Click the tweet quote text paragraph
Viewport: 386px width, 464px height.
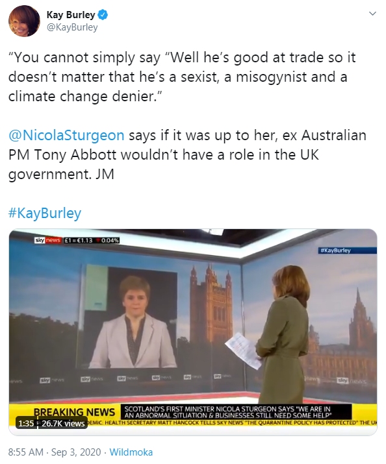tap(182, 77)
